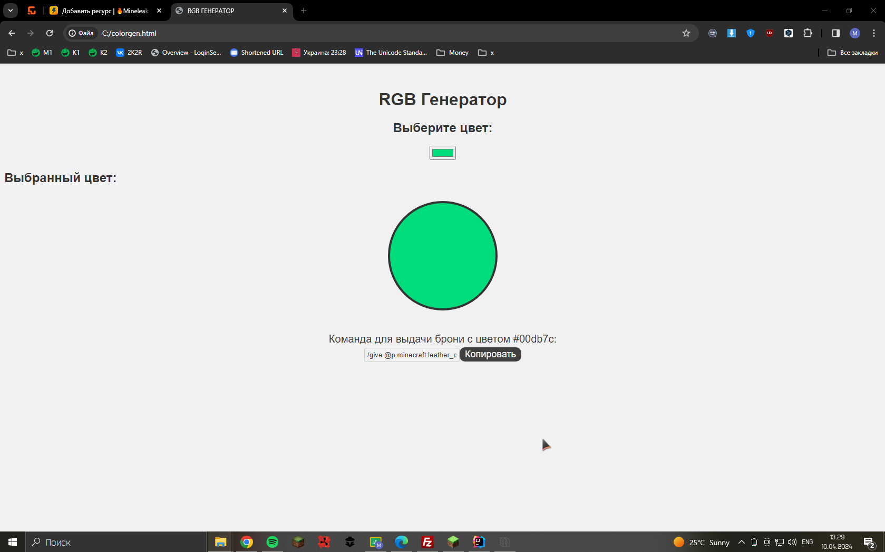This screenshot has height=552, width=885.
Task: Click the address bar showing C:/colorgen.html
Action: pos(369,33)
